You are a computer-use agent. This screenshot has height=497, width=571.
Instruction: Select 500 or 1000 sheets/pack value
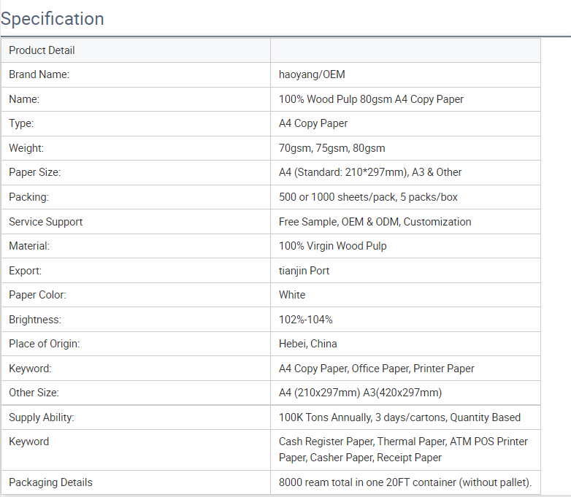point(368,197)
